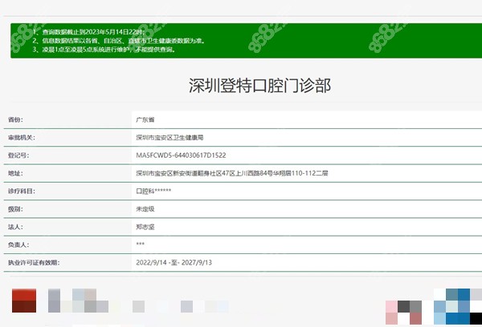Click the 负责人 row label
Screen dimensions: 482x327
tap(18, 244)
